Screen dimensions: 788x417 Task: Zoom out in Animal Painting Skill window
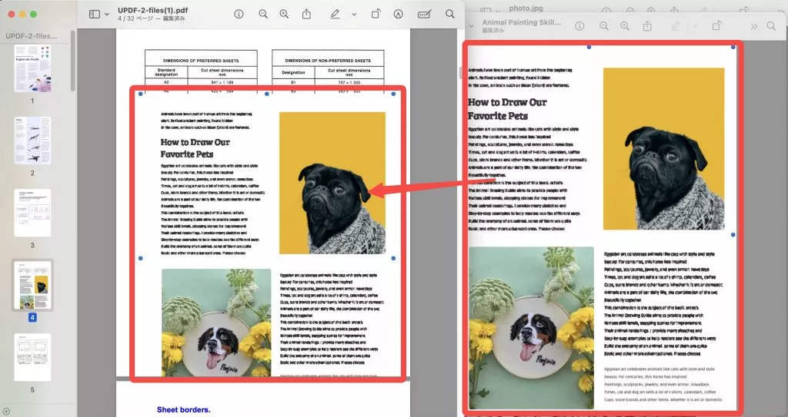point(604,26)
